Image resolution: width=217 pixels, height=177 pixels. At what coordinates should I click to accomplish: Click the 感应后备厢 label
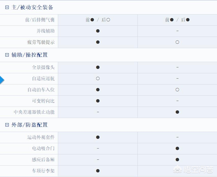coord(43,159)
